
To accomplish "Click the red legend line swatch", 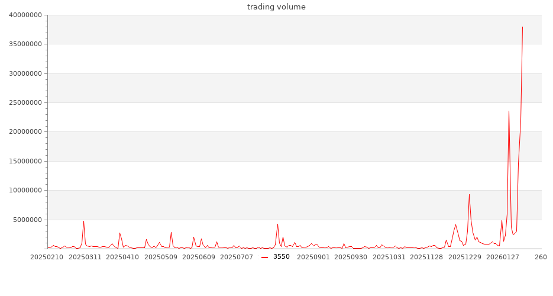I will 264,257.
